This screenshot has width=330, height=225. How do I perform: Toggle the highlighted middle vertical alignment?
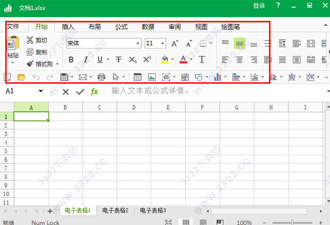coord(240,43)
